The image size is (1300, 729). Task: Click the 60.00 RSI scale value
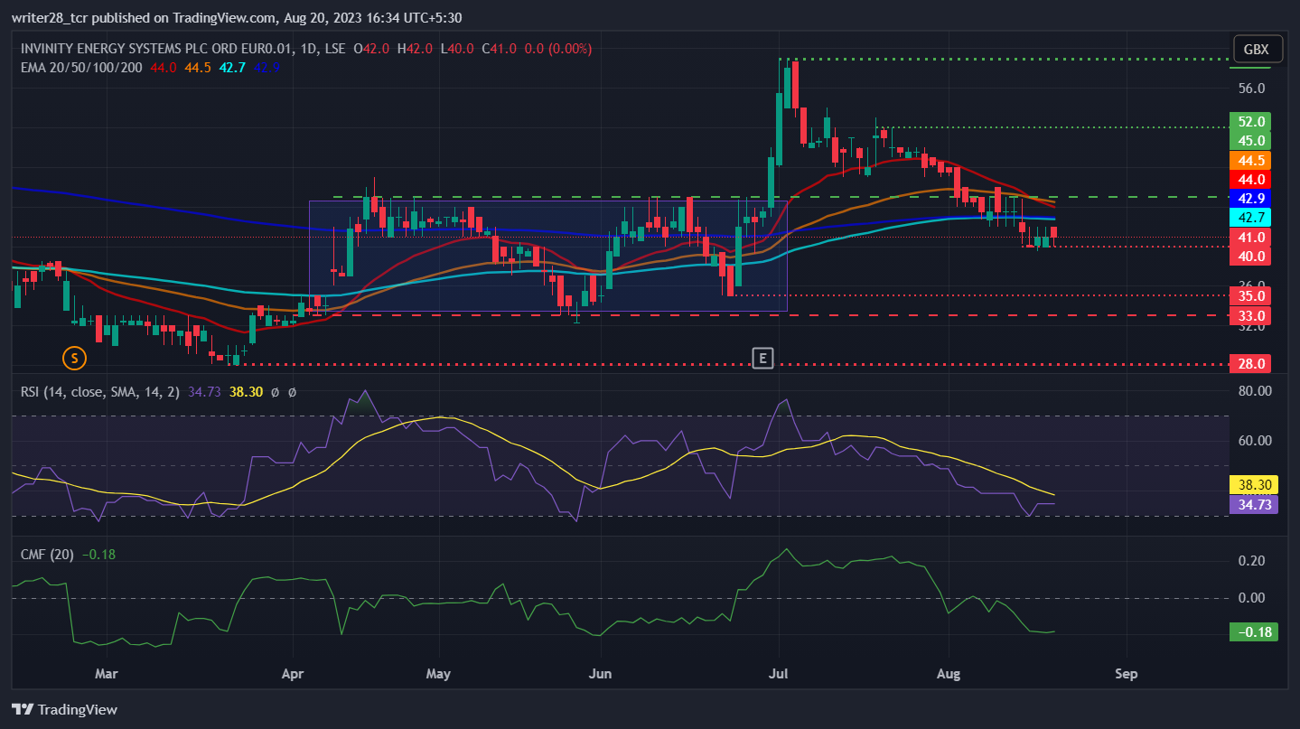[x=1256, y=441]
